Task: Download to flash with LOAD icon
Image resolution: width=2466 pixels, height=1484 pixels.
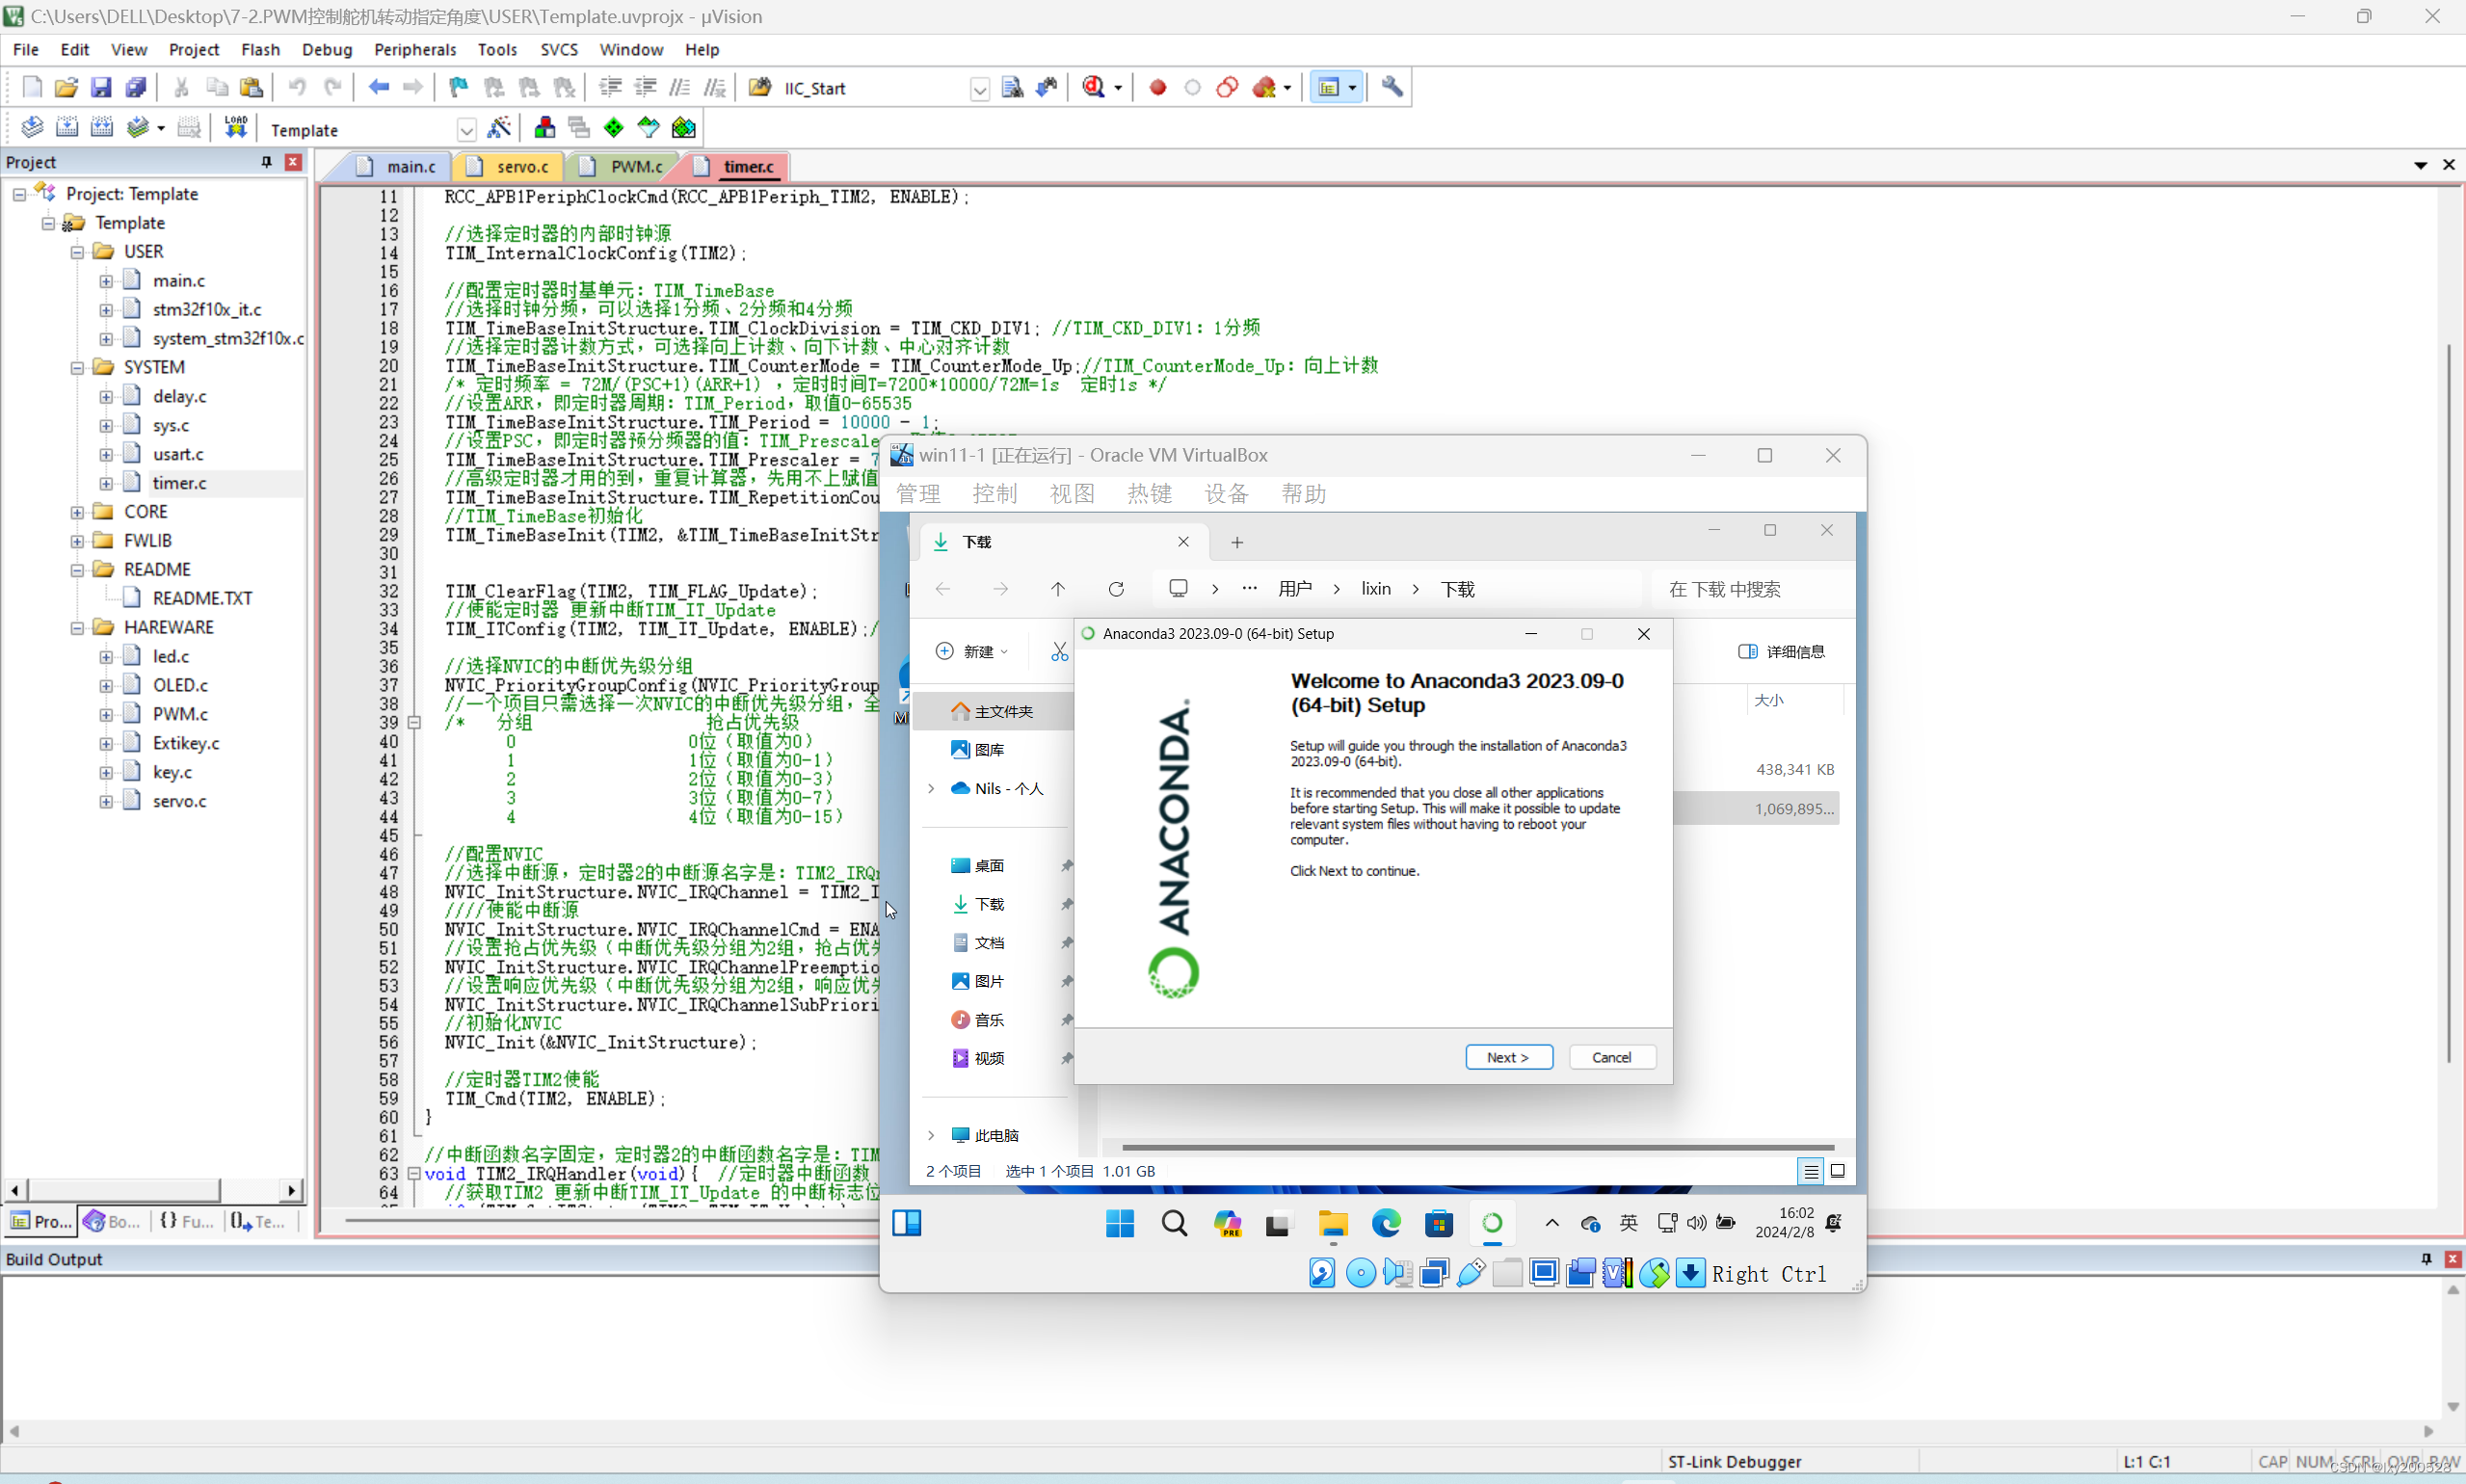Action: (236, 128)
